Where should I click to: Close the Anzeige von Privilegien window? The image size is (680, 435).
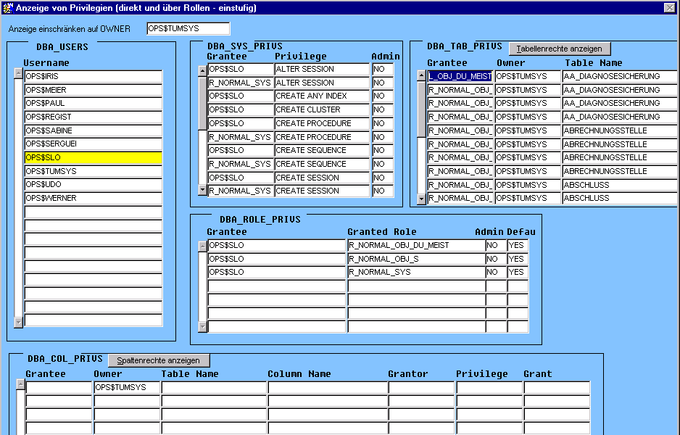coord(669,7)
